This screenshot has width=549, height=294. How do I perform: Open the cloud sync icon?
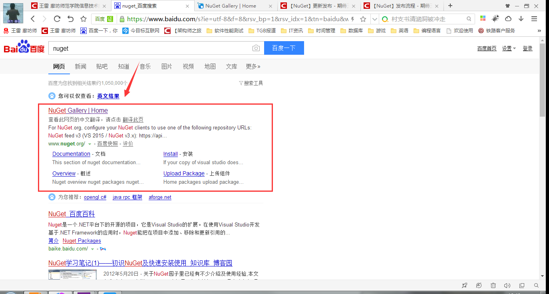(508, 19)
